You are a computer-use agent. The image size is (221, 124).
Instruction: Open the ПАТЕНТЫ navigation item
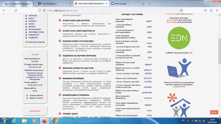pos(32,21)
